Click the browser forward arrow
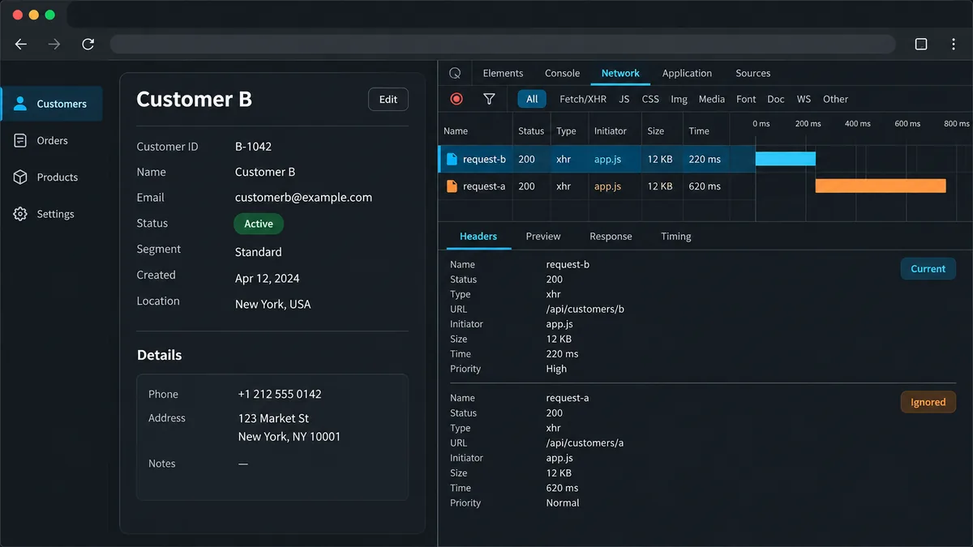This screenshot has height=547, width=973. tap(54, 45)
